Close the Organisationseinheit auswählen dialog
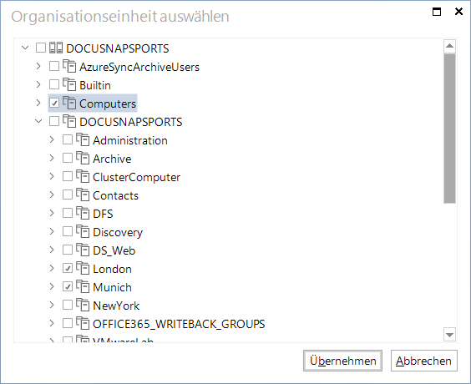Screen dimensions: 471x384 click(x=458, y=12)
